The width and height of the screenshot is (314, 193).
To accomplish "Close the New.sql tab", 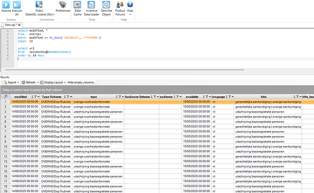I will (x=20, y=25).
